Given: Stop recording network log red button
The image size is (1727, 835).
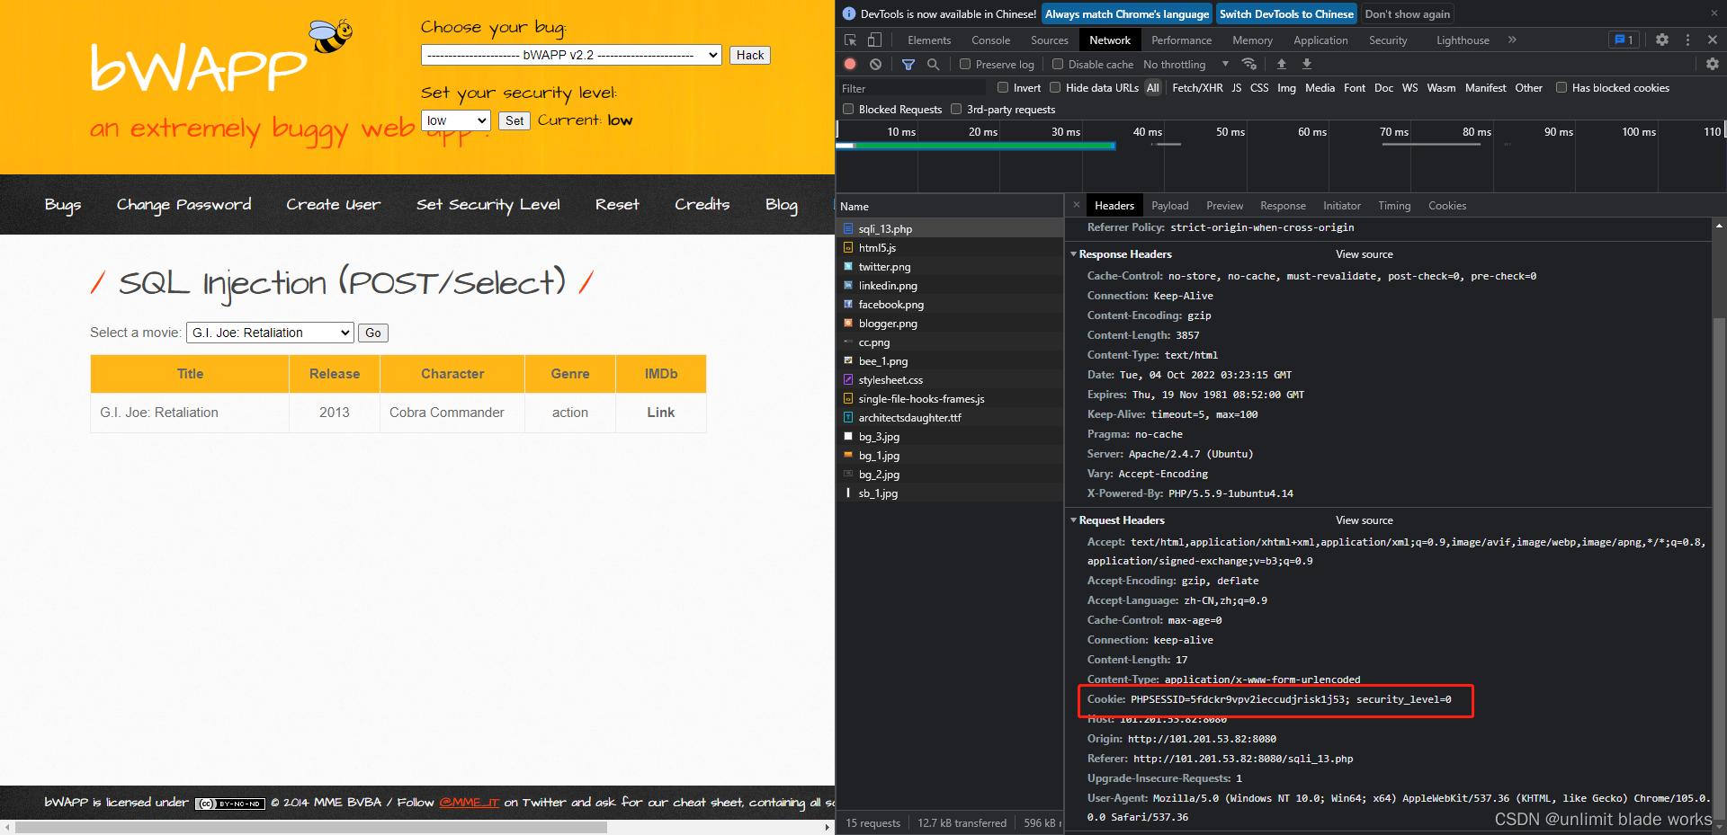Looking at the screenshot, I should point(850,64).
